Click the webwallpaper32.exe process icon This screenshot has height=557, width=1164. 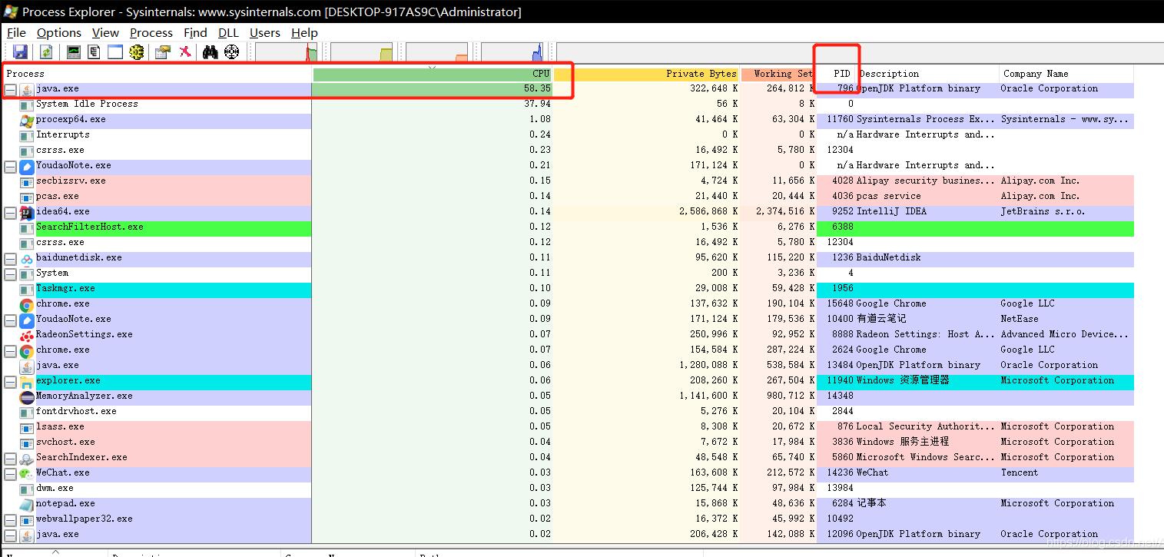pyautogui.click(x=27, y=519)
